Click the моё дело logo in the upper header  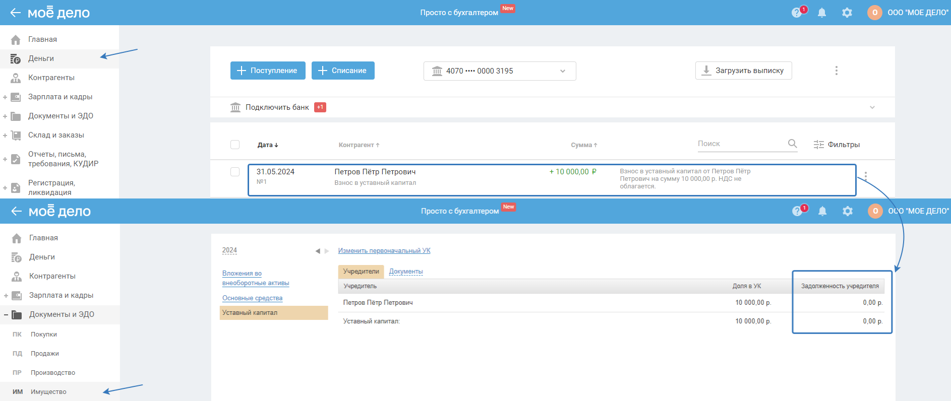(x=58, y=13)
